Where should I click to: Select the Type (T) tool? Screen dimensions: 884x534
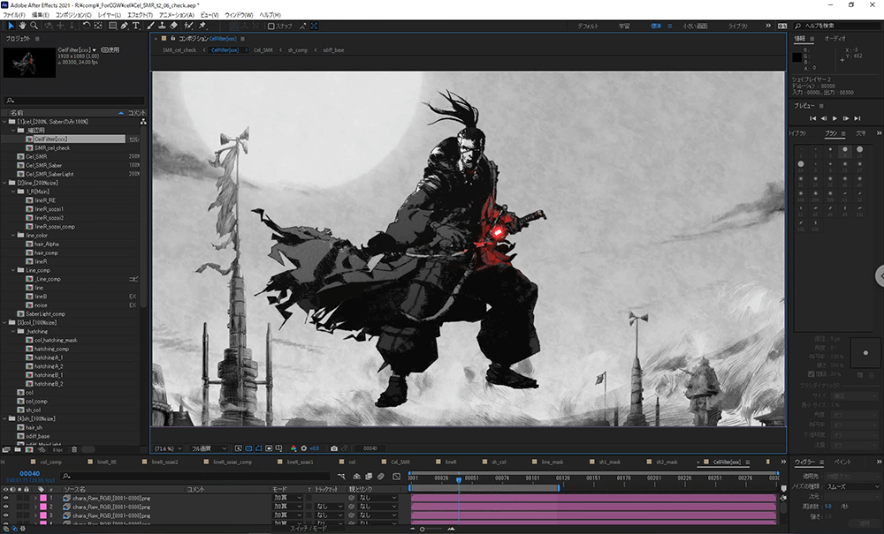coord(136,26)
